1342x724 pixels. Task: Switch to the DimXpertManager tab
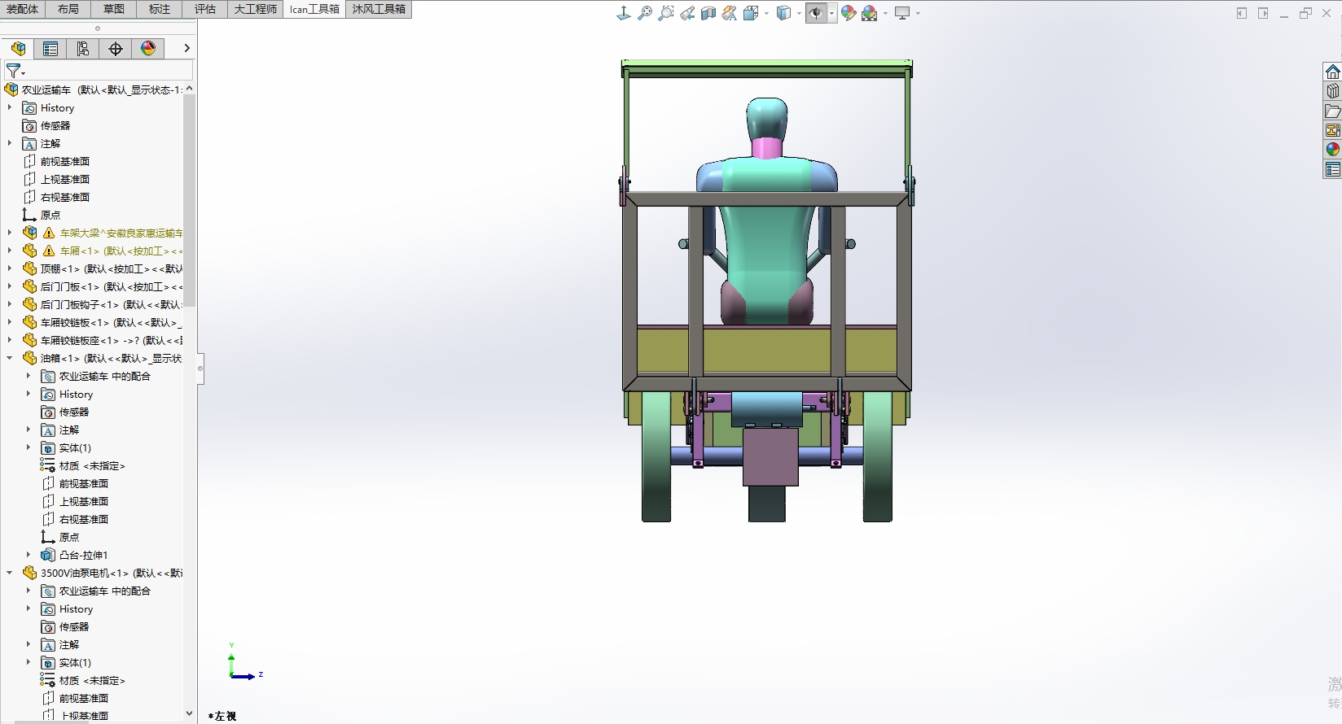click(116, 49)
